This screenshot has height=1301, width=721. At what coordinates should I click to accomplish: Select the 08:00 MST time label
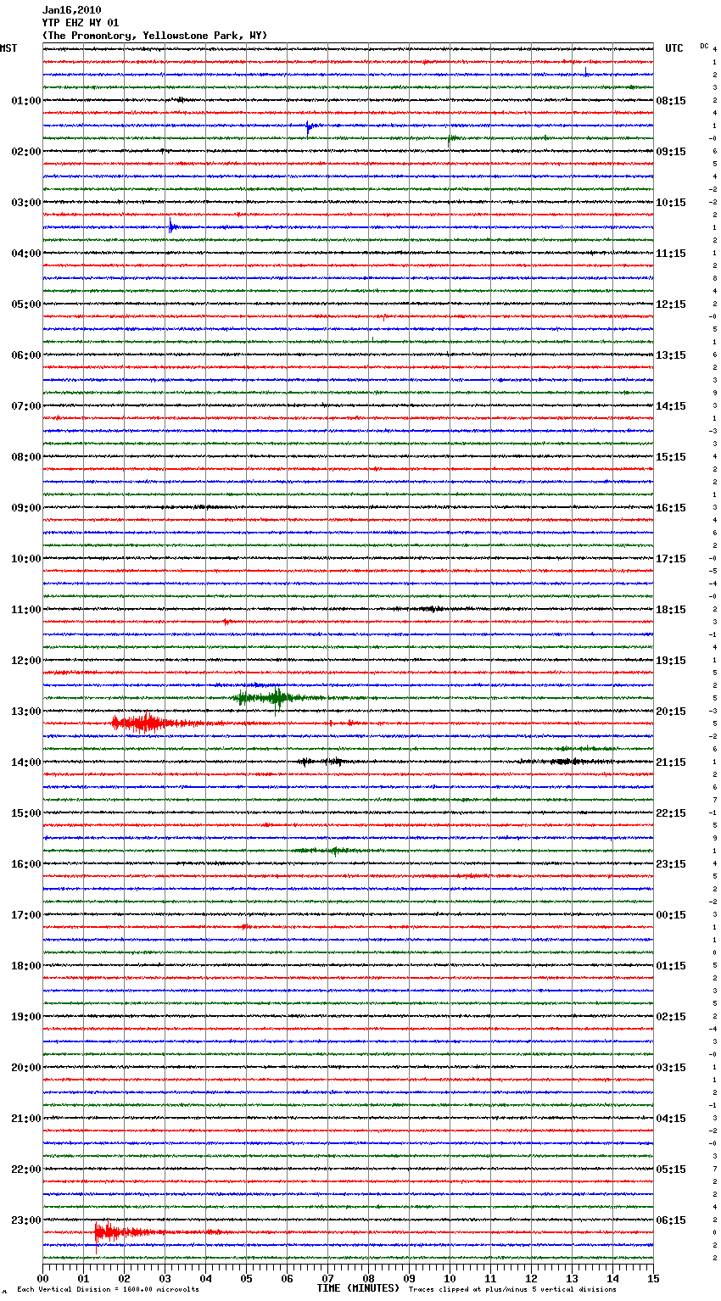pyautogui.click(x=26, y=457)
